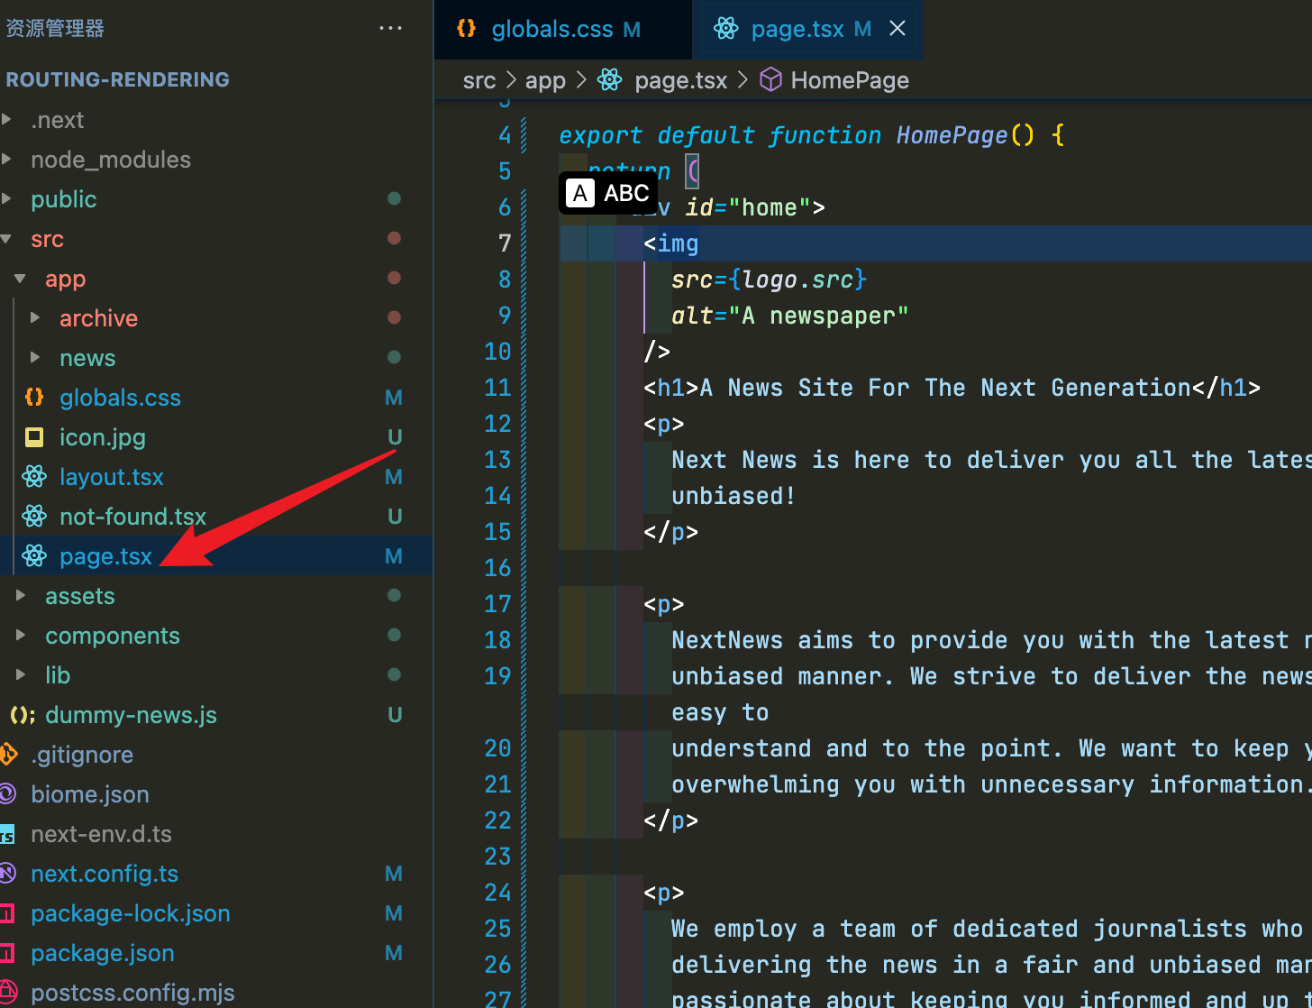Open the postcss.config.mjs file
1312x1008 pixels.
(x=132, y=993)
